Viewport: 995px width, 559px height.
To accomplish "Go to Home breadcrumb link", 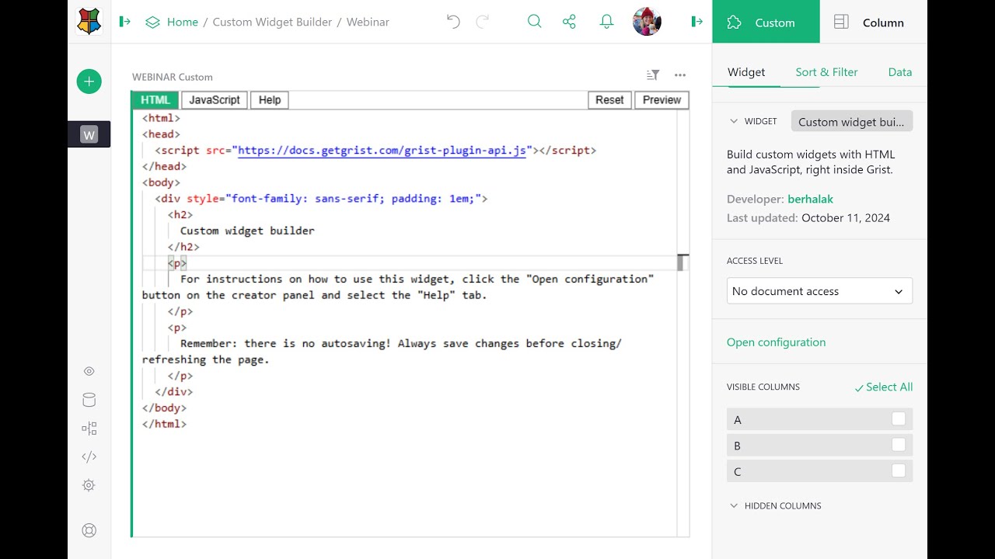I will click(183, 22).
